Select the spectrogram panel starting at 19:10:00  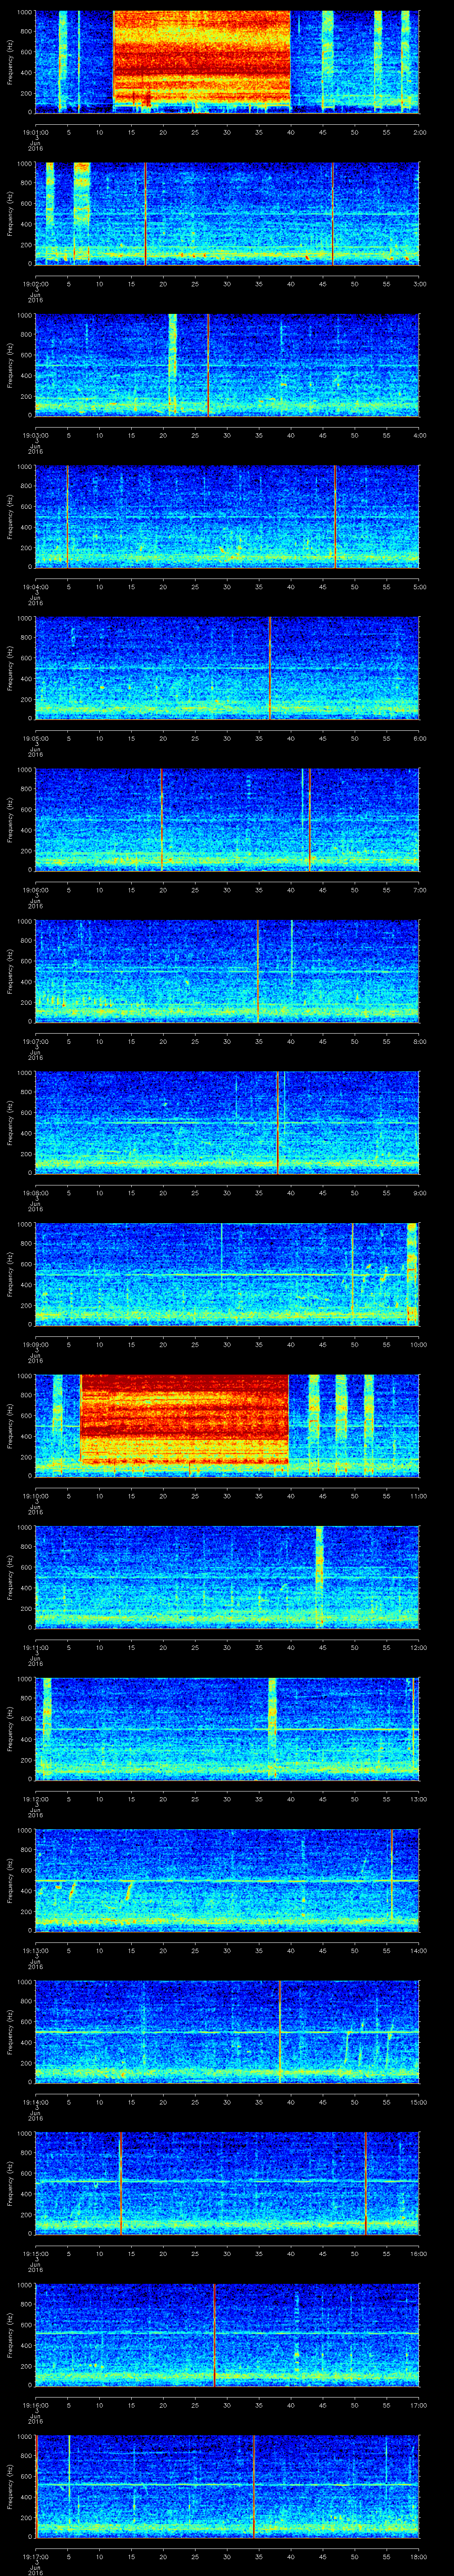tap(227, 1426)
